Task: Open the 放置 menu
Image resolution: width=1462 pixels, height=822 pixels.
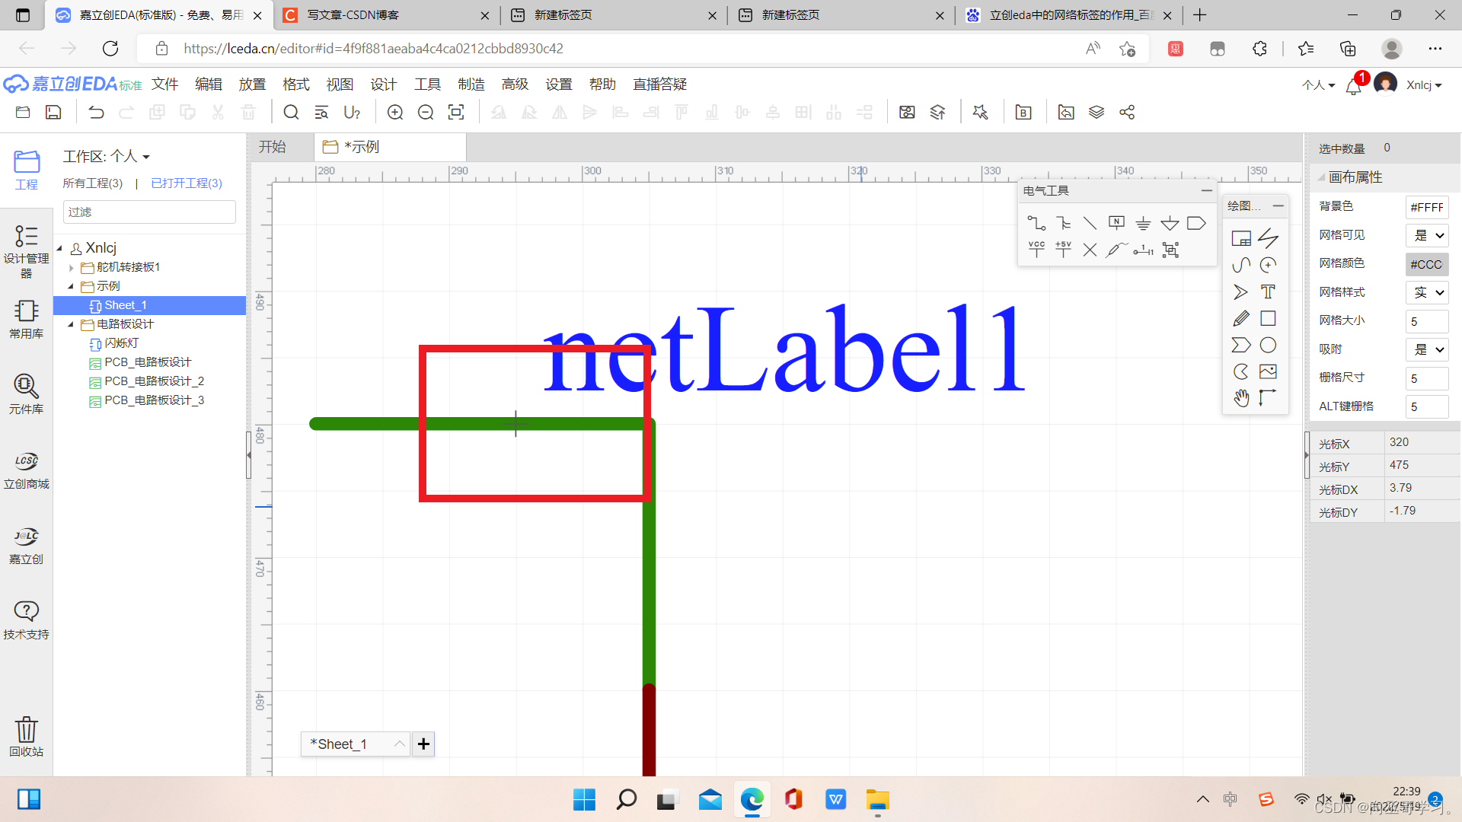Action: tap(252, 84)
